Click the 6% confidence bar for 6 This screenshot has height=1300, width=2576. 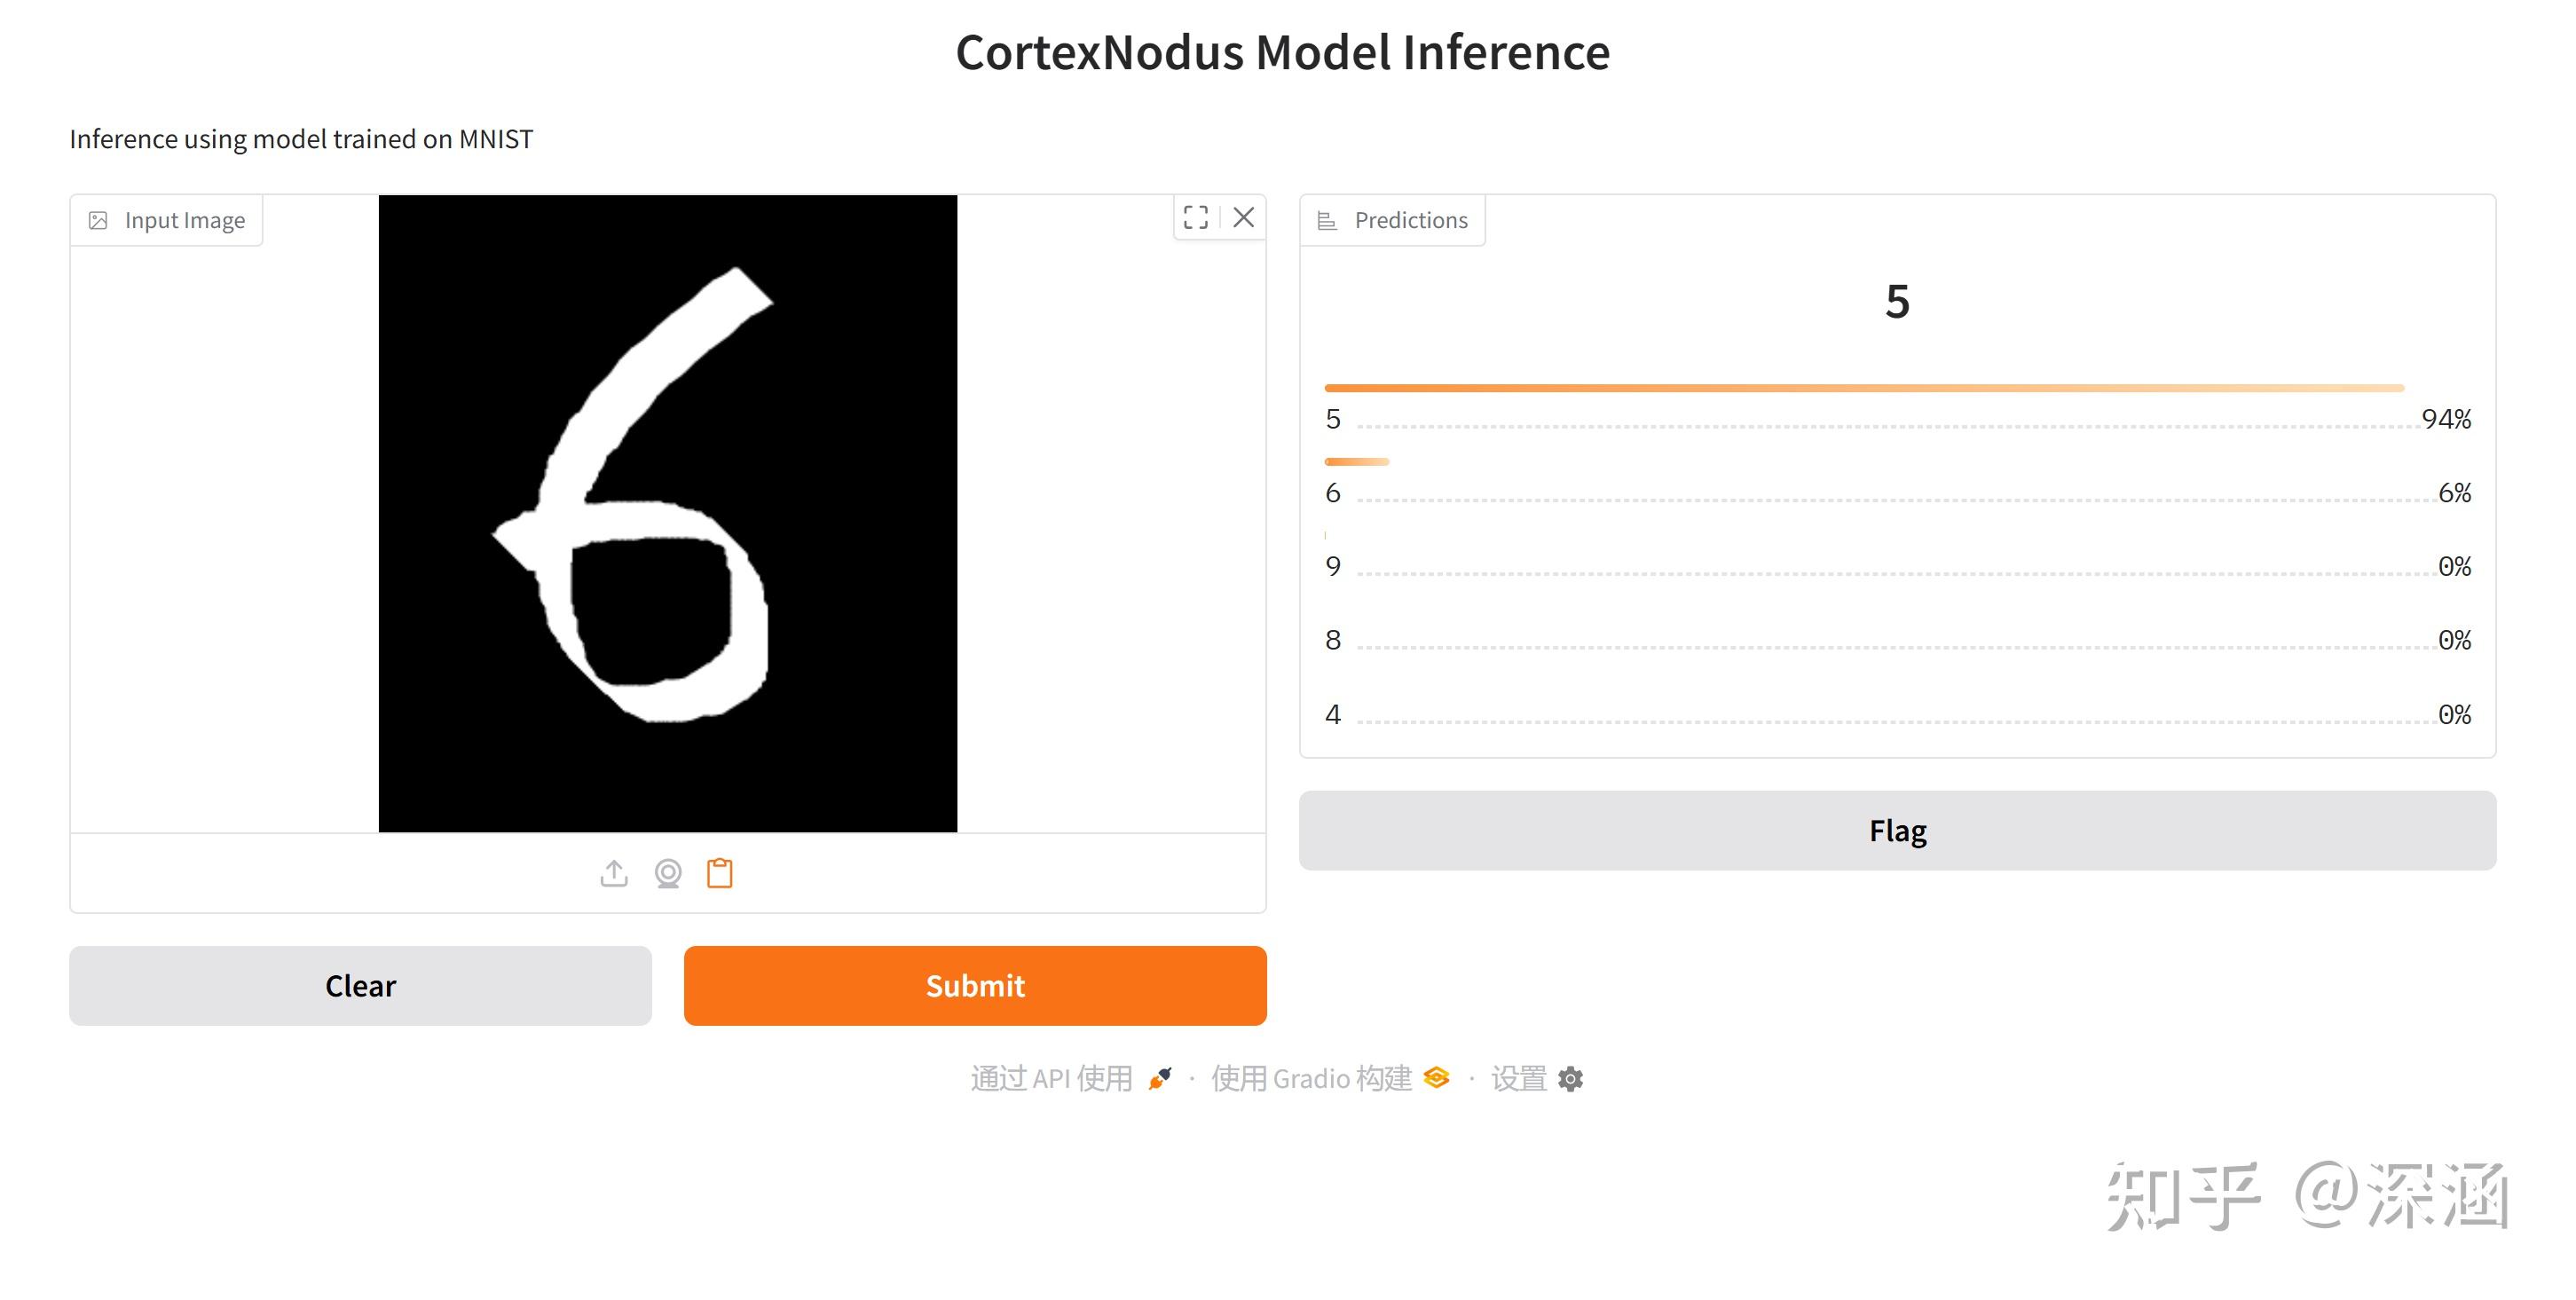pos(1356,462)
